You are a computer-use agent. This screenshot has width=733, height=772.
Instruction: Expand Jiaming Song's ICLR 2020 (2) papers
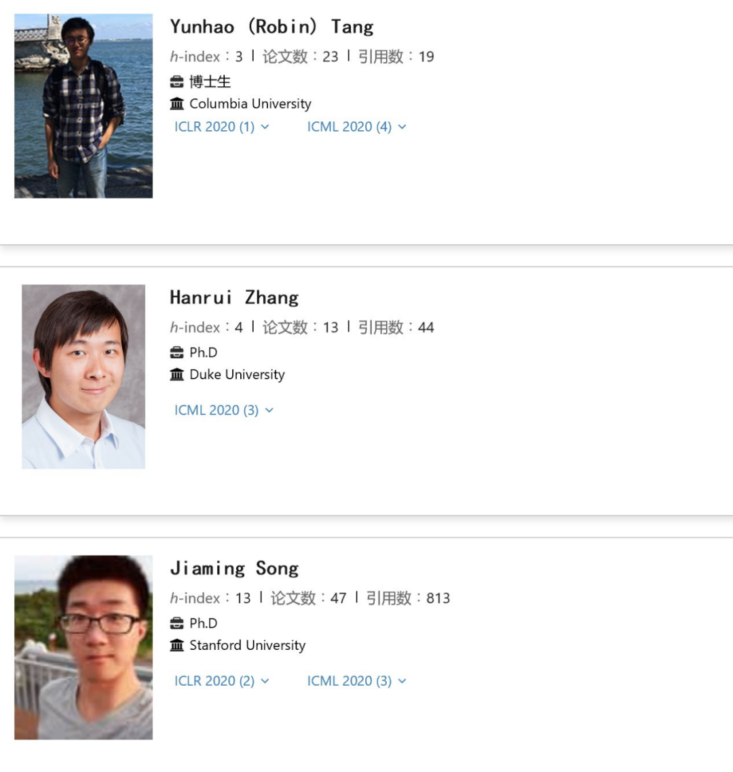221,681
